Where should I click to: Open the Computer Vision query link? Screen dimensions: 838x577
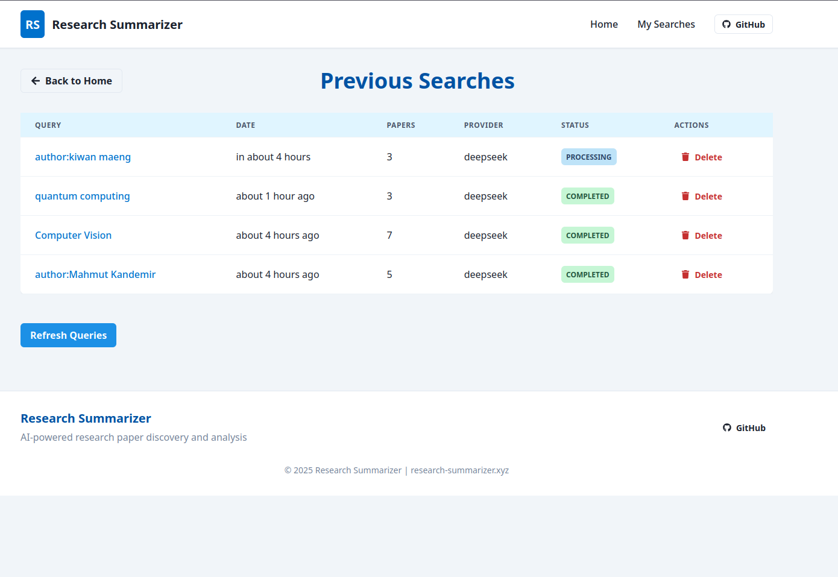(73, 235)
